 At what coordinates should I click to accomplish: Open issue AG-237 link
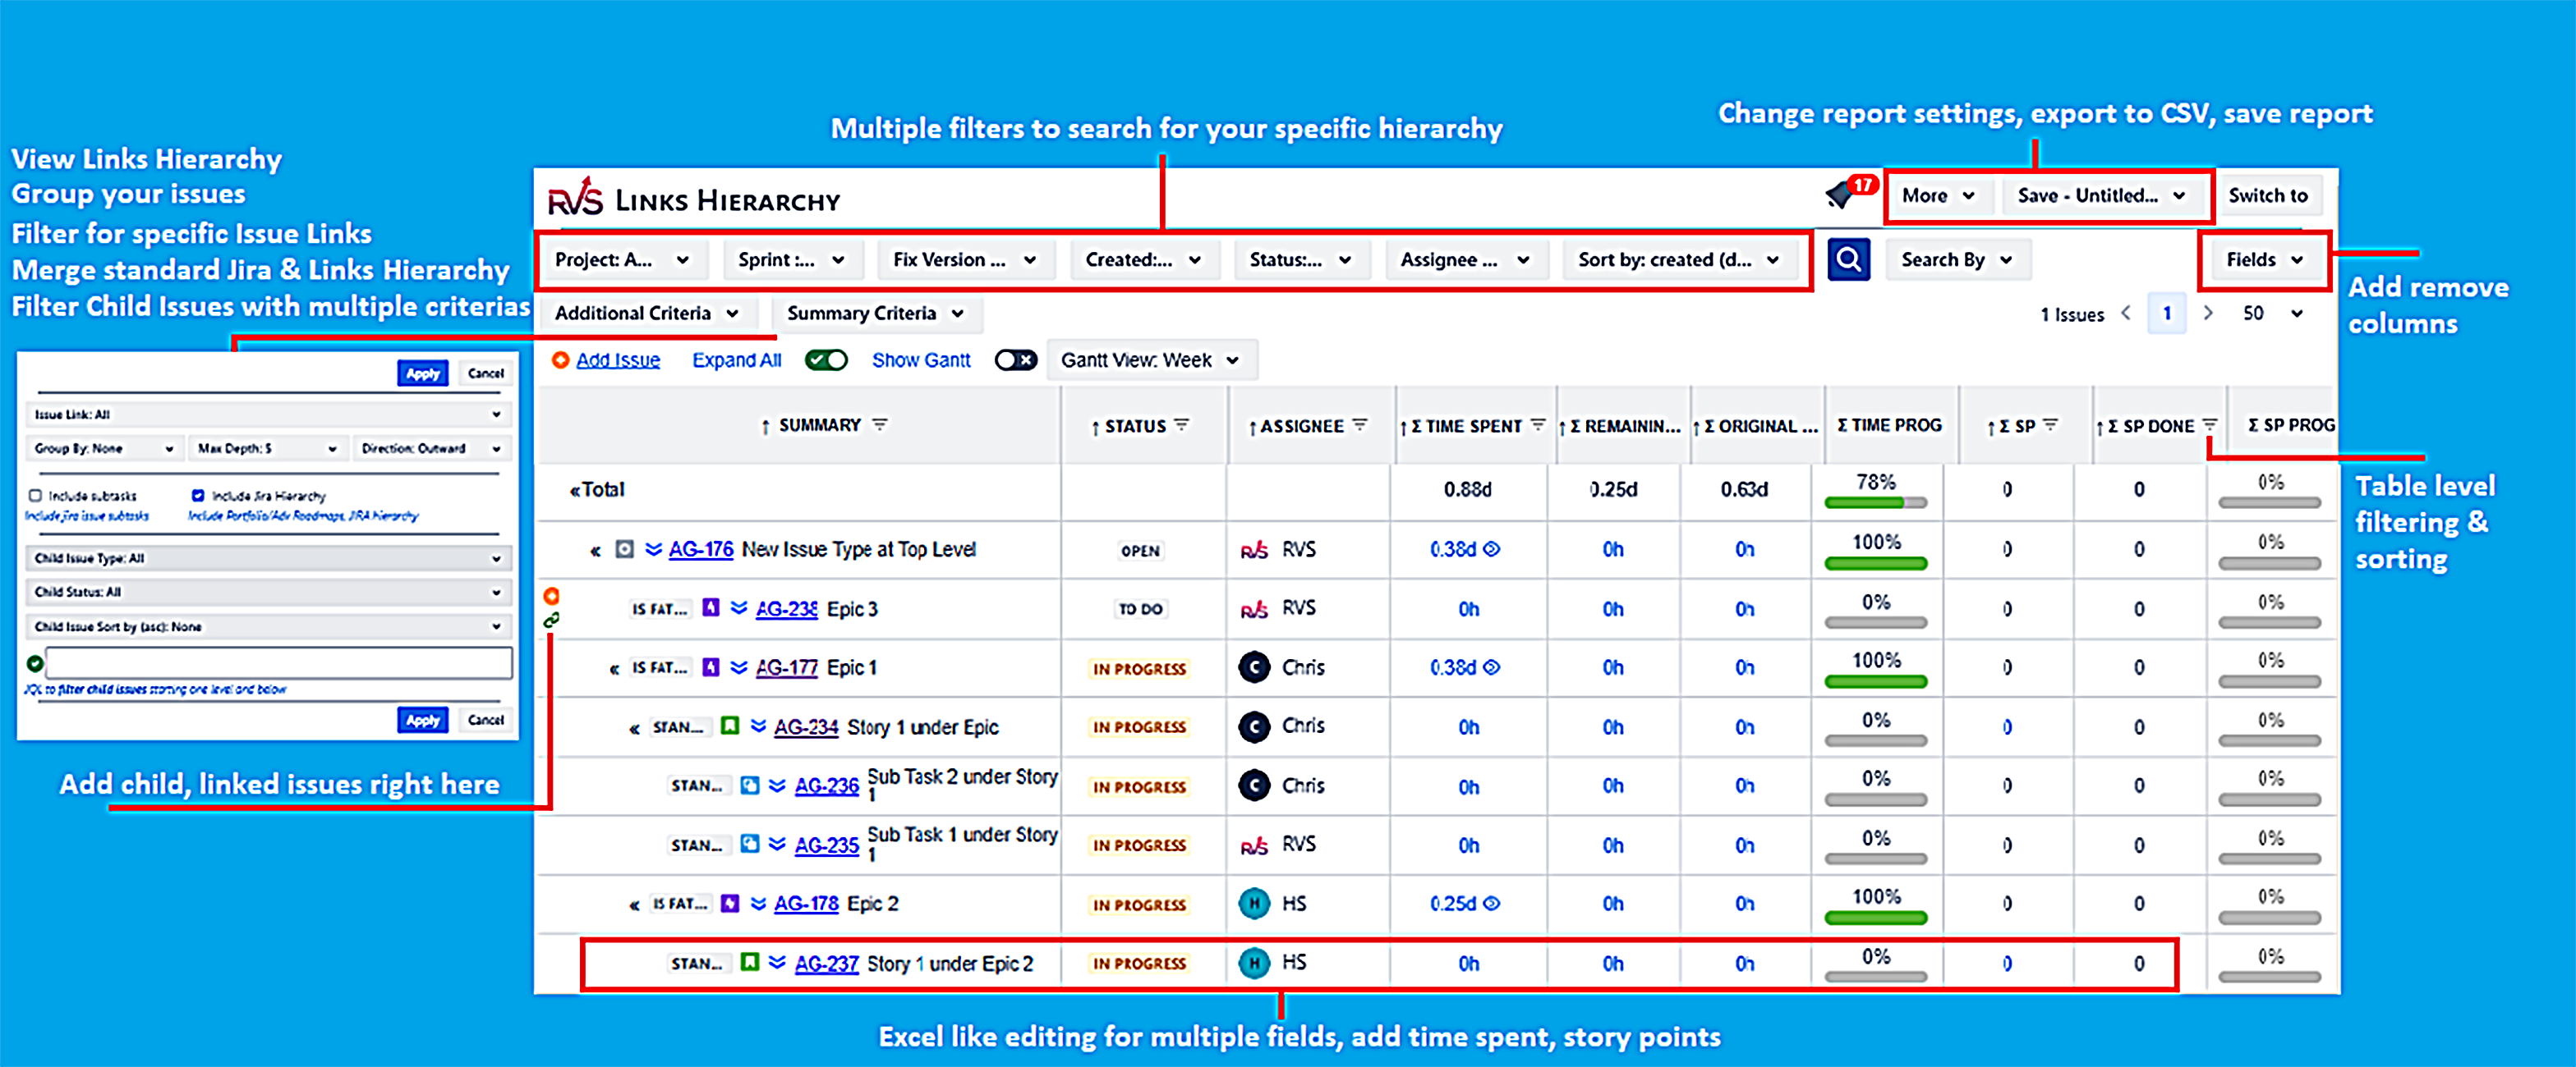tap(826, 964)
